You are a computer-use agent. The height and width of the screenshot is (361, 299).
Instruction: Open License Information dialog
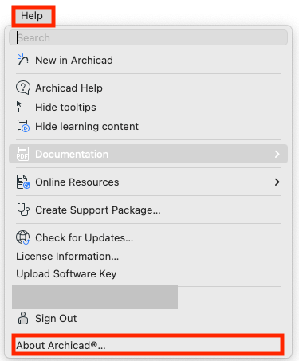(x=67, y=257)
